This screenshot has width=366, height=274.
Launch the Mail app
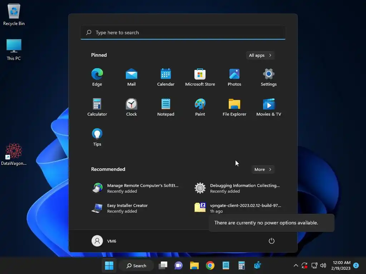click(132, 77)
